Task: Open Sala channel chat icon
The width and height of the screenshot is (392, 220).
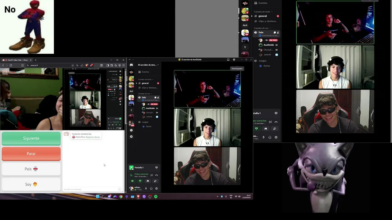Action: pyautogui.click(x=155, y=97)
